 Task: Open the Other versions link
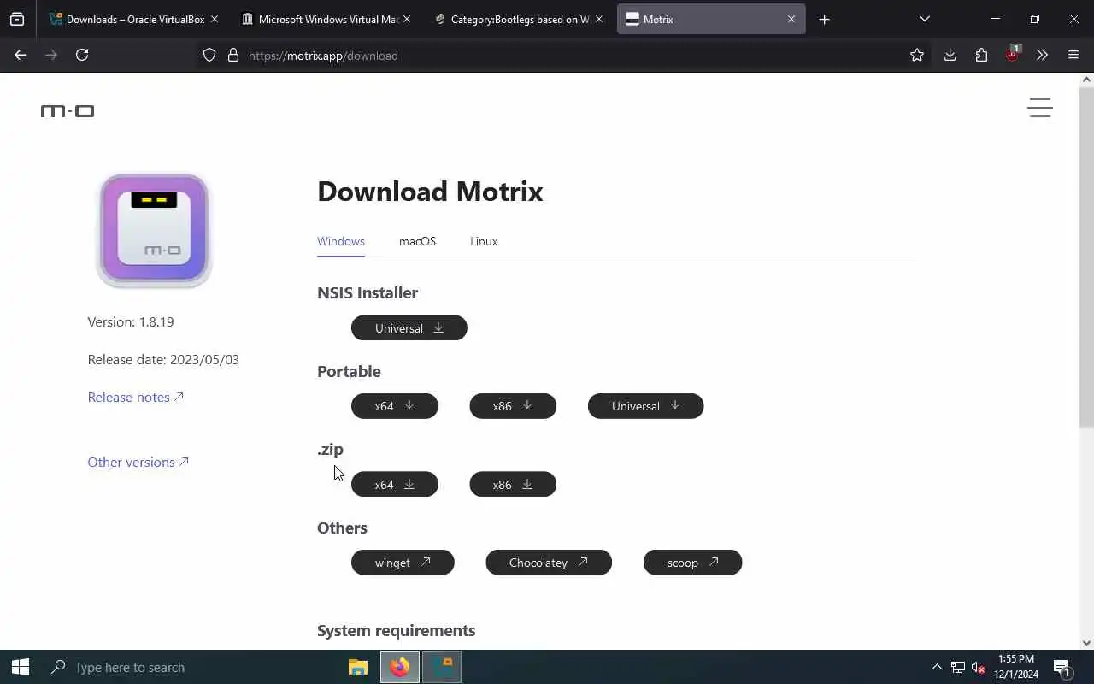(x=138, y=462)
